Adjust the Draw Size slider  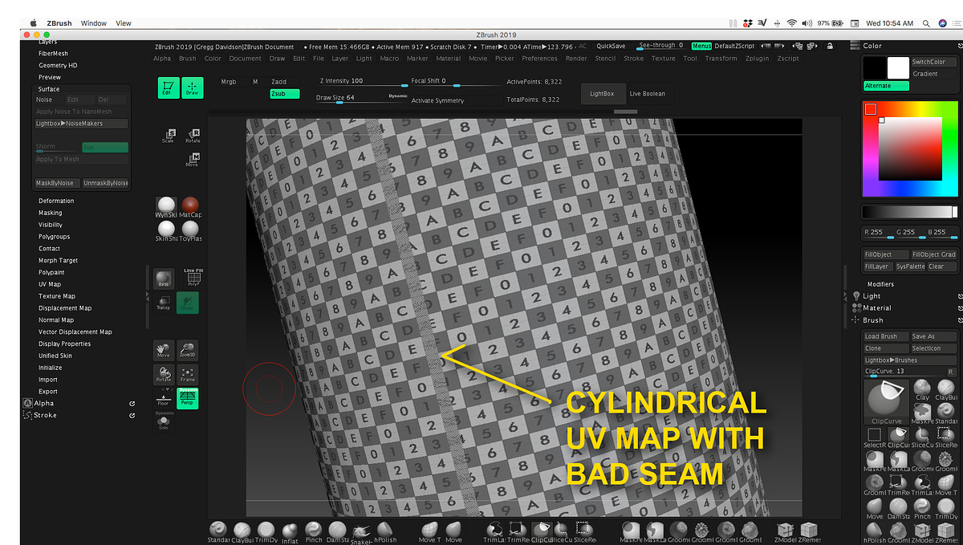[x=361, y=98]
